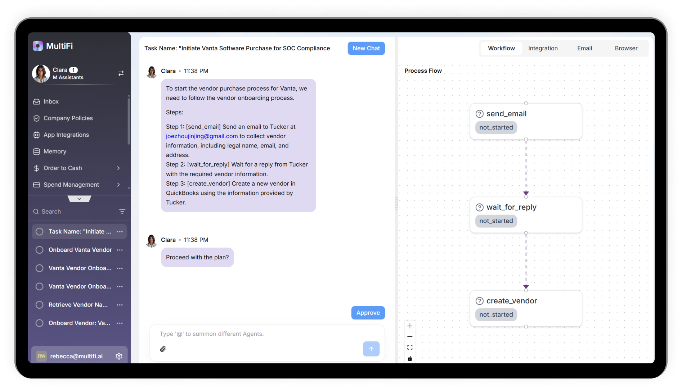Select the 'Task Name: "Initiate ...' chat
Viewport: 682px width, 390px height.
(79, 232)
